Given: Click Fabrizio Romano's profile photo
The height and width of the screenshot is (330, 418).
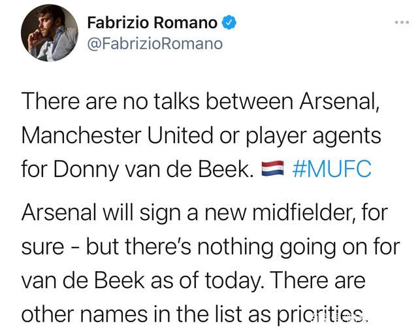Looking at the screenshot, I should [x=50, y=35].
